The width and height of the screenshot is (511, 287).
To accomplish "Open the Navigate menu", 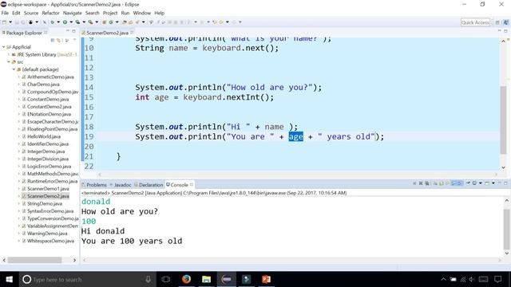I will [73, 13].
